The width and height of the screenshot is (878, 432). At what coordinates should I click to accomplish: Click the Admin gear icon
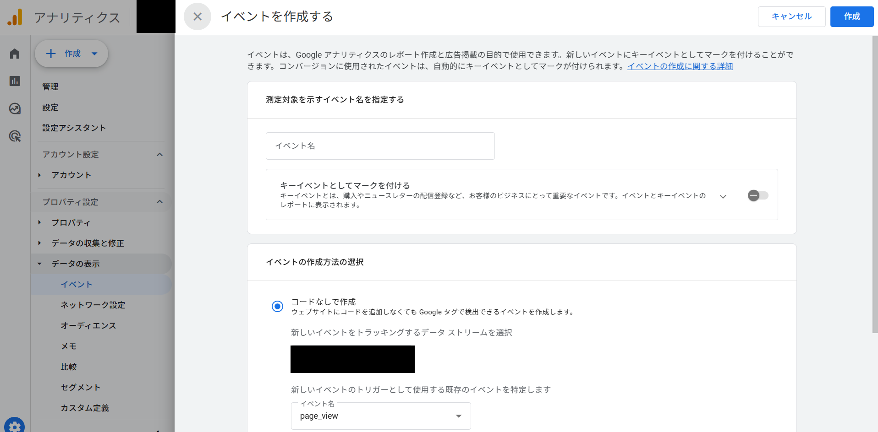click(x=15, y=426)
